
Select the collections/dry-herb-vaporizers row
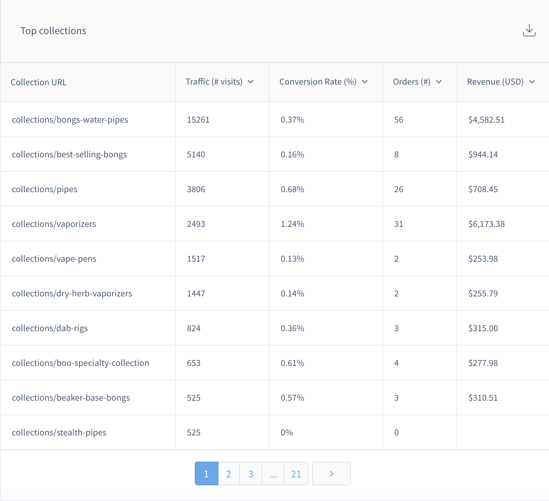coord(72,293)
